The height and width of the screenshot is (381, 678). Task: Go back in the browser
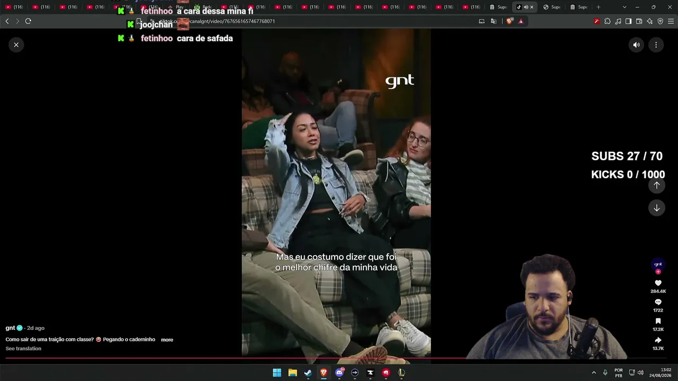coord(7,21)
